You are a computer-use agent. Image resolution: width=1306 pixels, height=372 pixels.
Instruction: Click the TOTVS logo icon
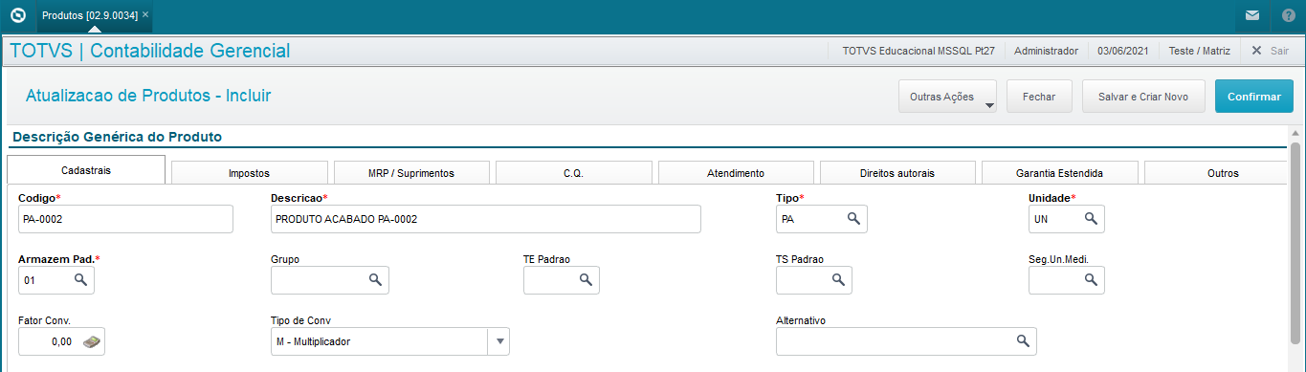tap(17, 15)
